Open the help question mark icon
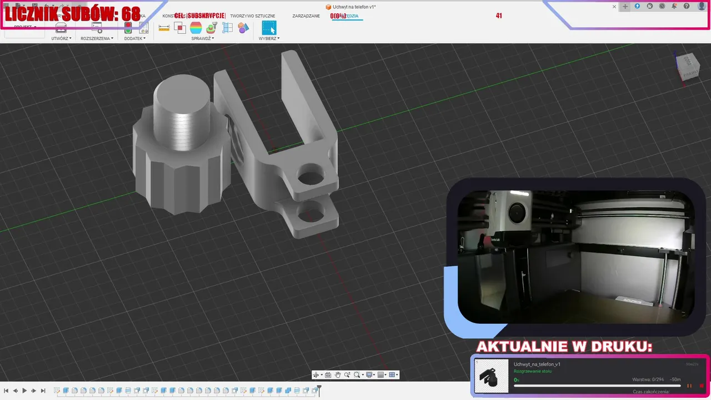Viewport: 711px width, 400px height. coord(687,6)
